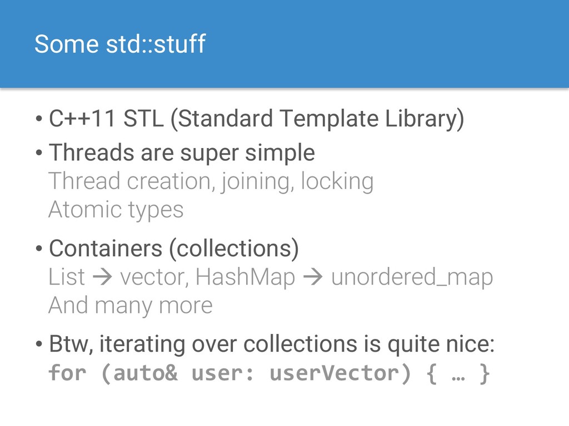Click the arrow between List and vector
The height and width of the screenshot is (426, 569).
(x=102, y=277)
